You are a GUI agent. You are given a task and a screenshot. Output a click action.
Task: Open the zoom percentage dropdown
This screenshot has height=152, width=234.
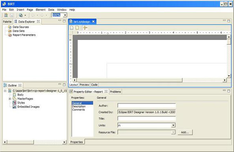65,15
